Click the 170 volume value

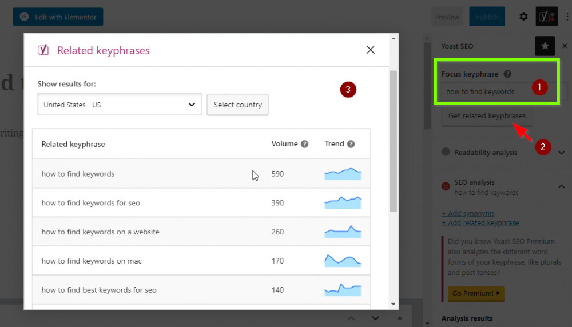[277, 261]
